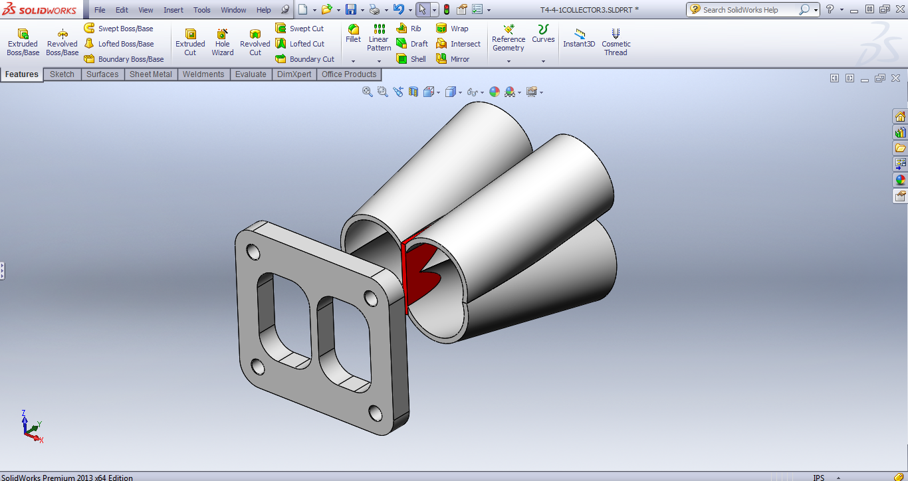Viewport: 908px width, 481px height.
Task: Open the Appearances tab in task pane
Action: click(900, 179)
